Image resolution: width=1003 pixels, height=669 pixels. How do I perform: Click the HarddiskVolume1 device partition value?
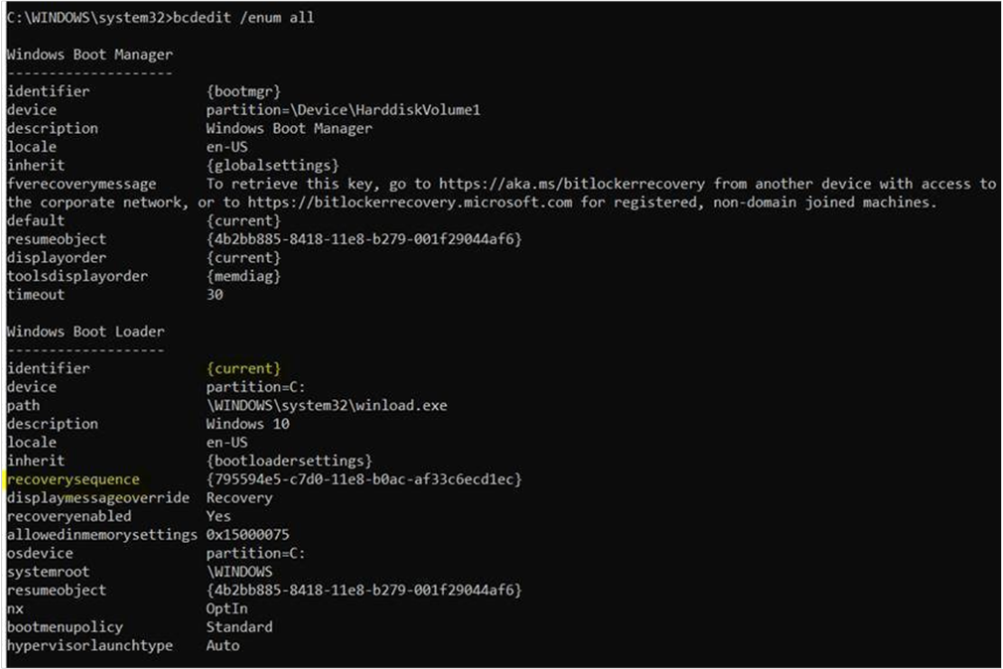tap(343, 110)
